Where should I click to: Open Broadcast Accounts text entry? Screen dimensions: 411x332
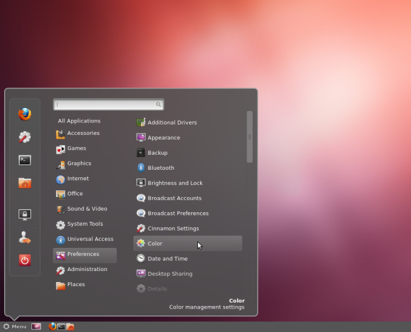click(x=174, y=199)
